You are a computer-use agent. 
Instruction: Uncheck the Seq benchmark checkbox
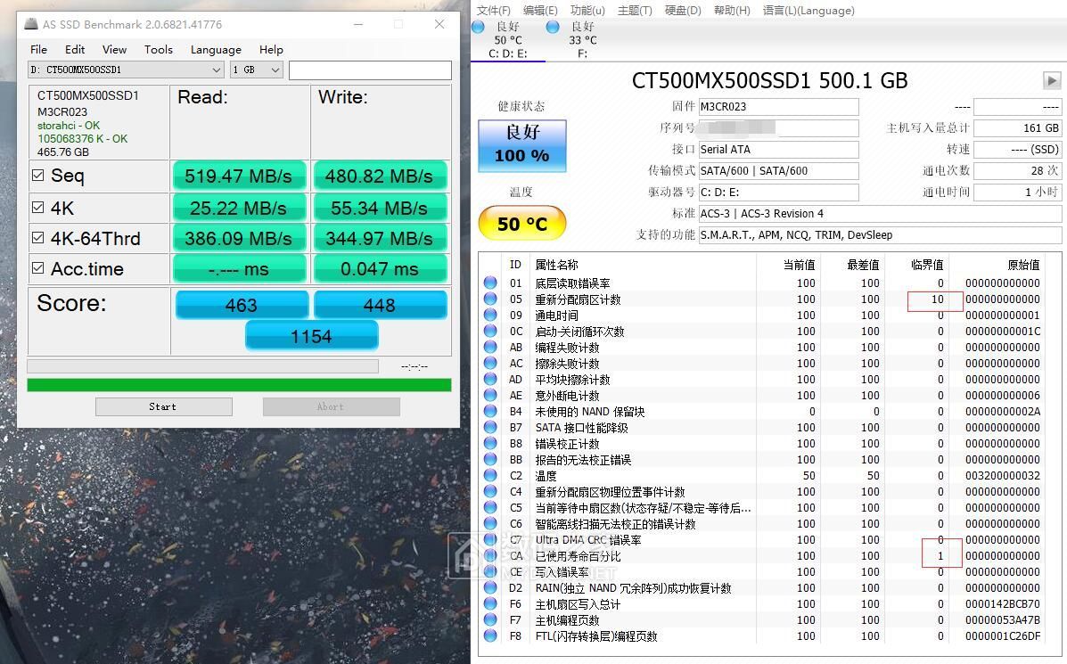[38, 176]
